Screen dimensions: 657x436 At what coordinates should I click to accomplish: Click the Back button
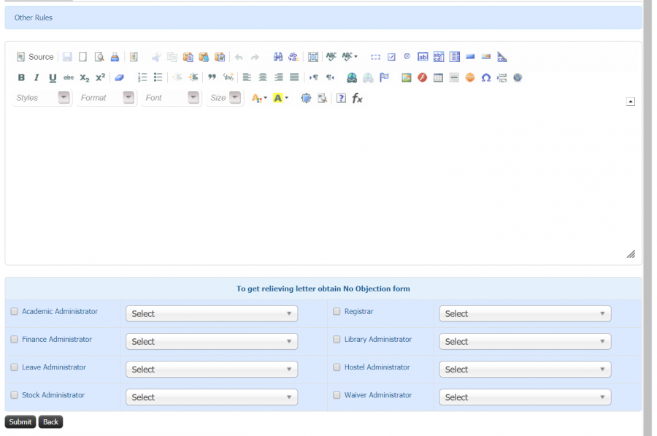point(50,421)
